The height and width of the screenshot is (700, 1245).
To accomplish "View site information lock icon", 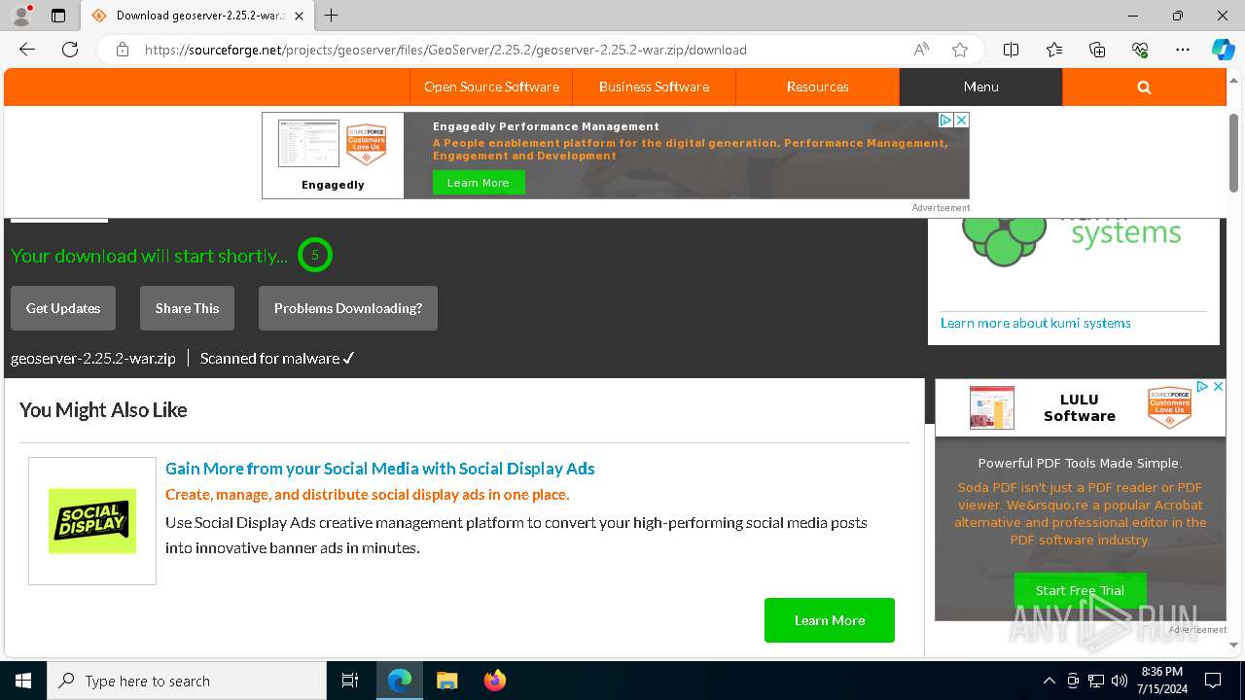I will [x=123, y=50].
